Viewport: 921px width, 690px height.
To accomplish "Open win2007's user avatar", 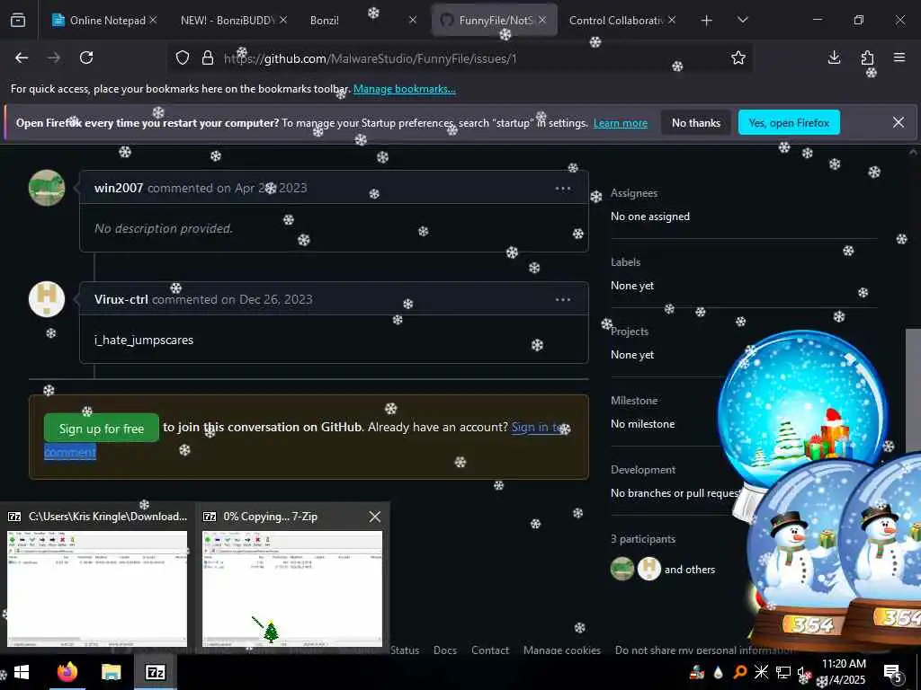I will pos(47,188).
